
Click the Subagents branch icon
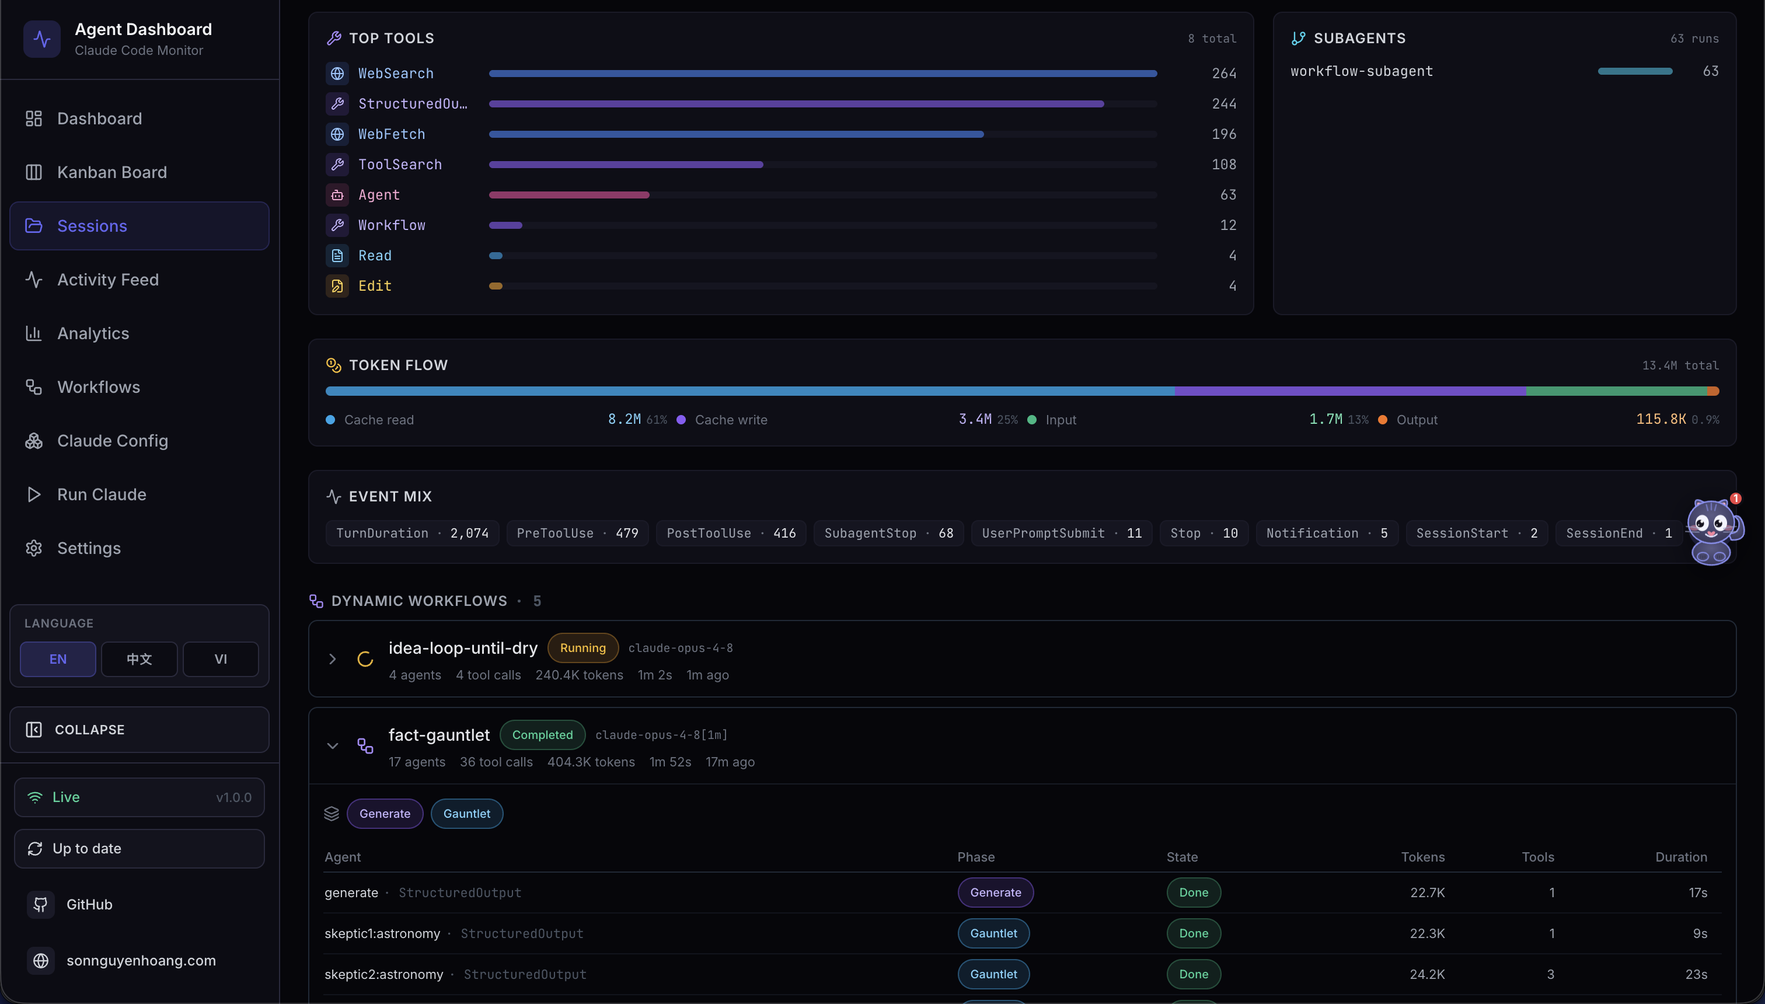click(x=1298, y=38)
